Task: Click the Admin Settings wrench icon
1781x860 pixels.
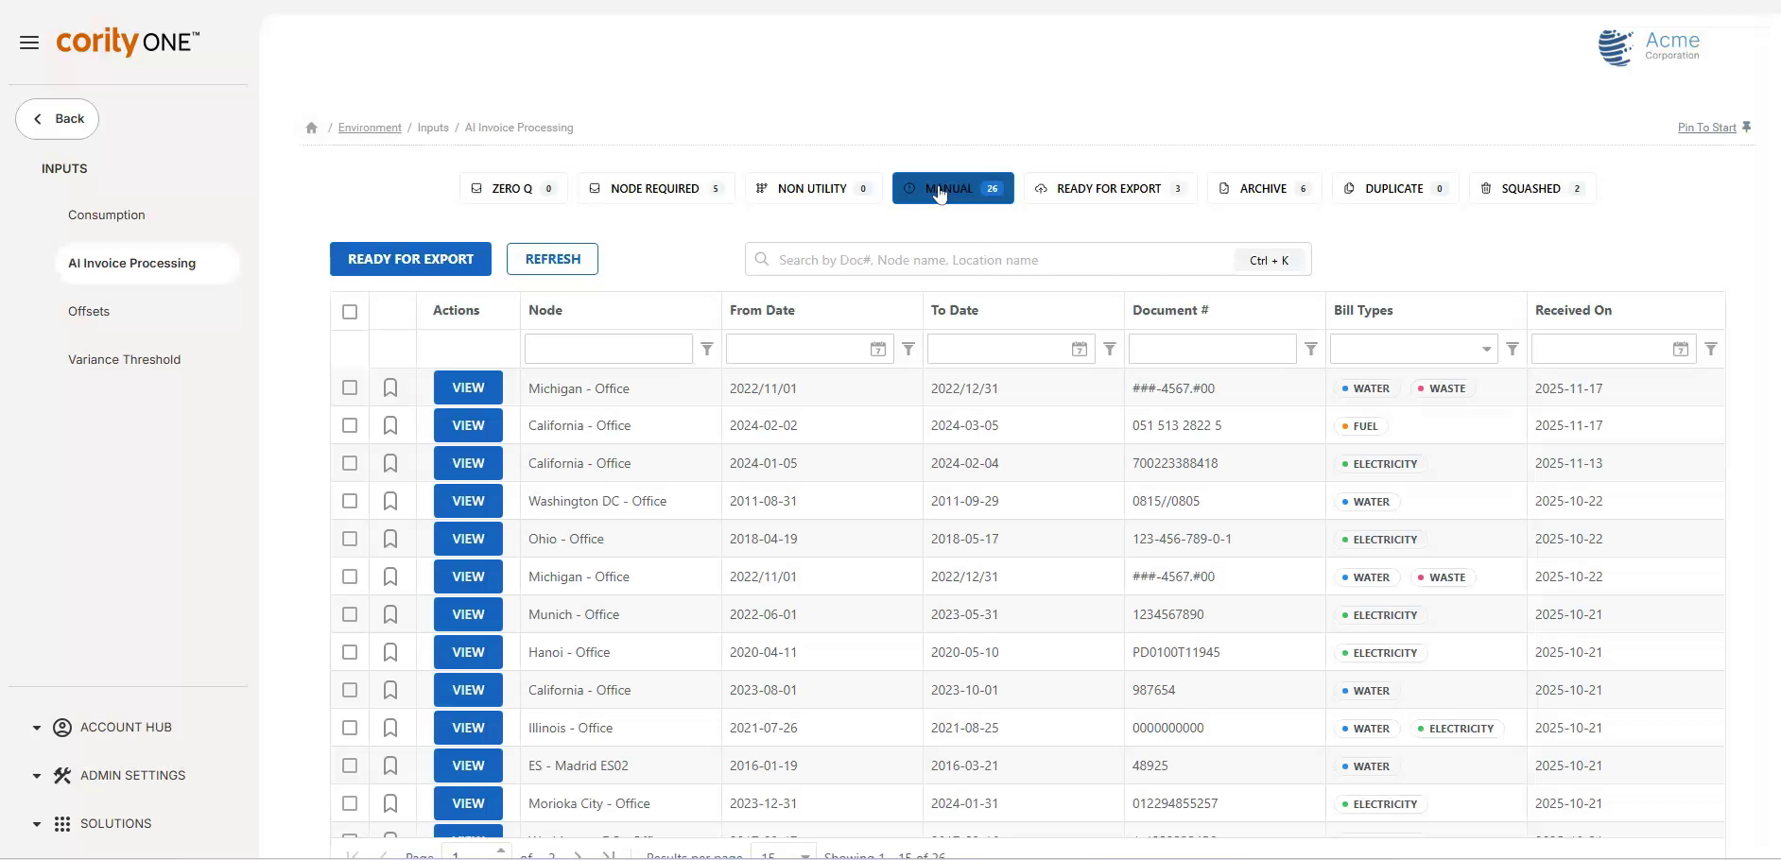Action: (62, 775)
